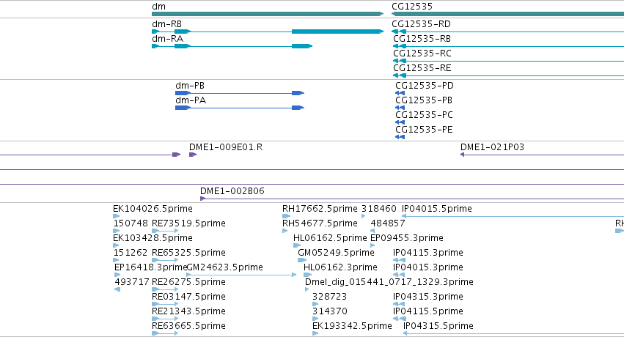Select the dm-PA protein feature line

(240, 108)
